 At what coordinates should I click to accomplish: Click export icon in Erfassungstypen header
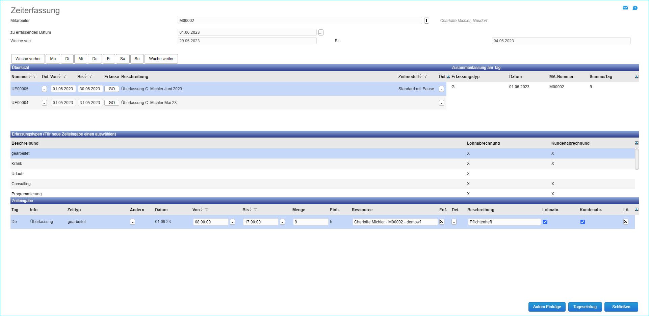637,143
